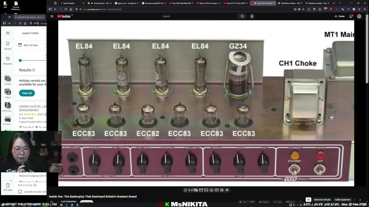Viewport: 369px width, 207px height.
Task: Expand the list all tabs chevron
Action: click(340, 3)
